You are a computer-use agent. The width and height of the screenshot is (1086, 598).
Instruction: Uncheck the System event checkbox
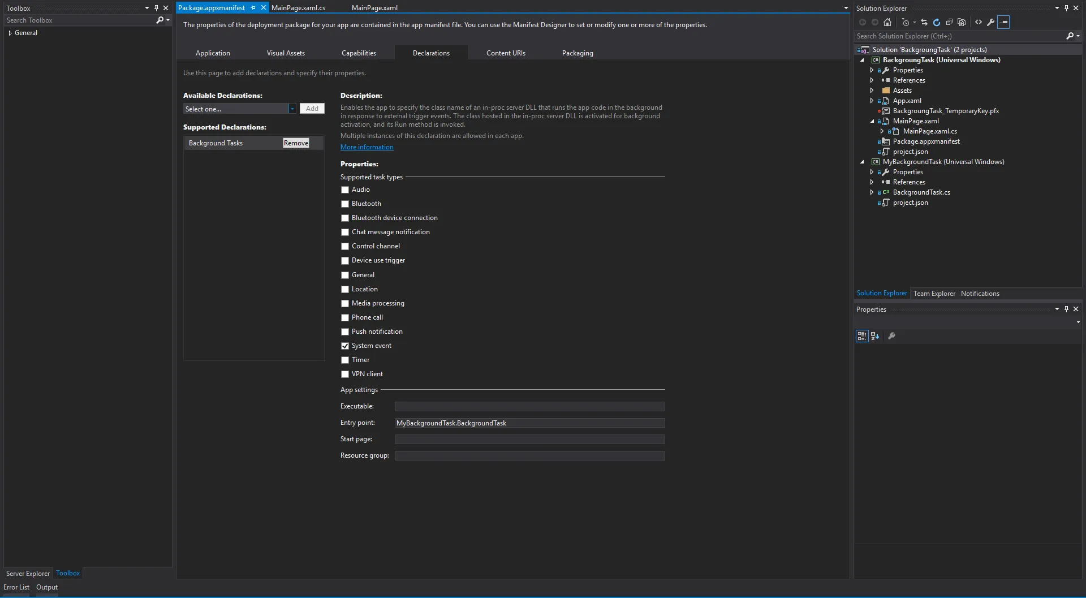(x=345, y=346)
